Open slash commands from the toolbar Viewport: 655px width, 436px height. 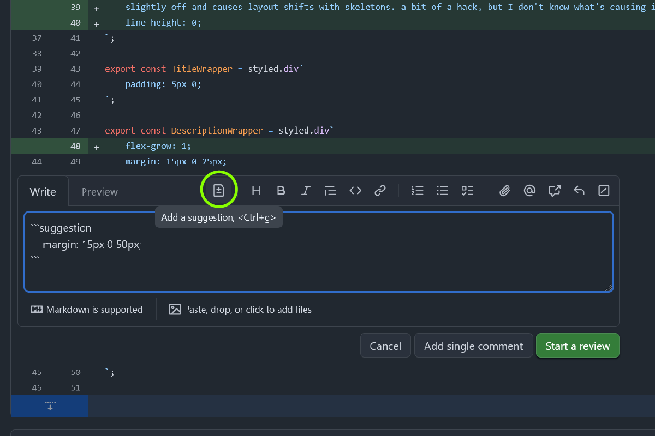coord(604,190)
